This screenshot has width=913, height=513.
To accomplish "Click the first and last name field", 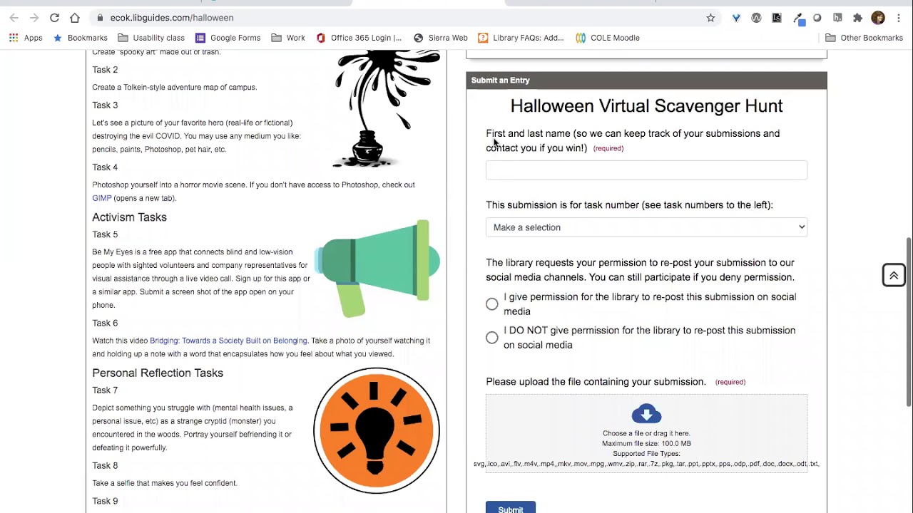I will tap(646, 170).
